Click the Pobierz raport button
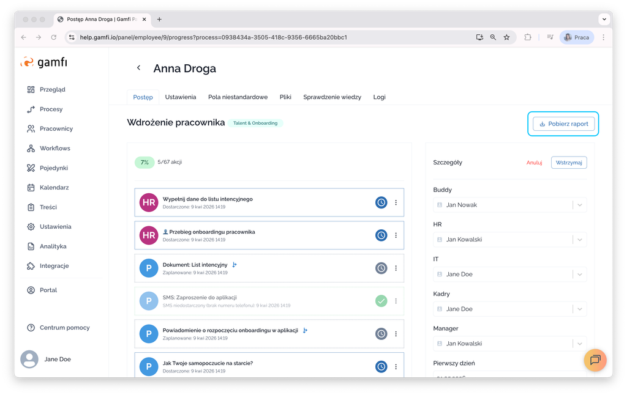The width and height of the screenshot is (627, 395). [562, 124]
